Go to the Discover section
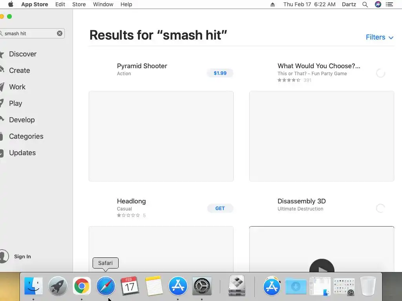The image size is (402, 301). (x=23, y=54)
